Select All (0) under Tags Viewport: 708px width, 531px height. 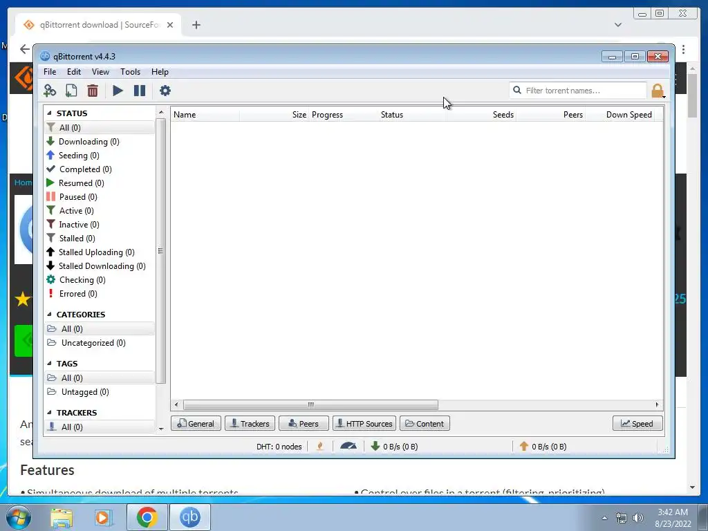pyautogui.click(x=100, y=378)
